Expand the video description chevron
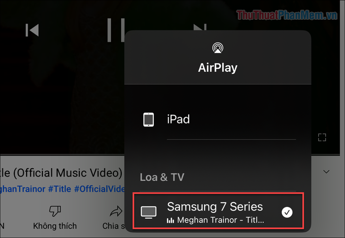345x238 pixels. pyautogui.click(x=326, y=172)
